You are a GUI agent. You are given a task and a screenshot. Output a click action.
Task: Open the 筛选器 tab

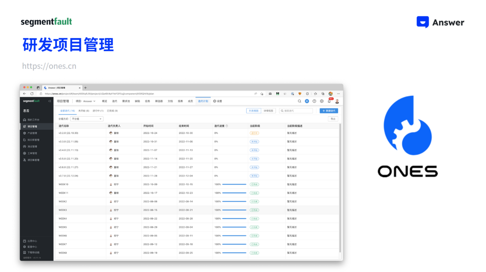point(159,101)
